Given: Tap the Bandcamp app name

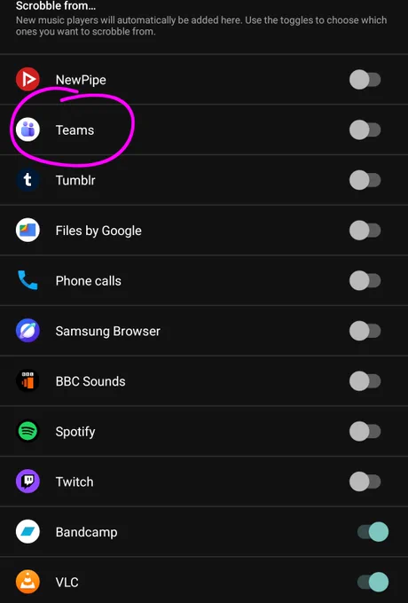Looking at the screenshot, I should click(87, 532).
